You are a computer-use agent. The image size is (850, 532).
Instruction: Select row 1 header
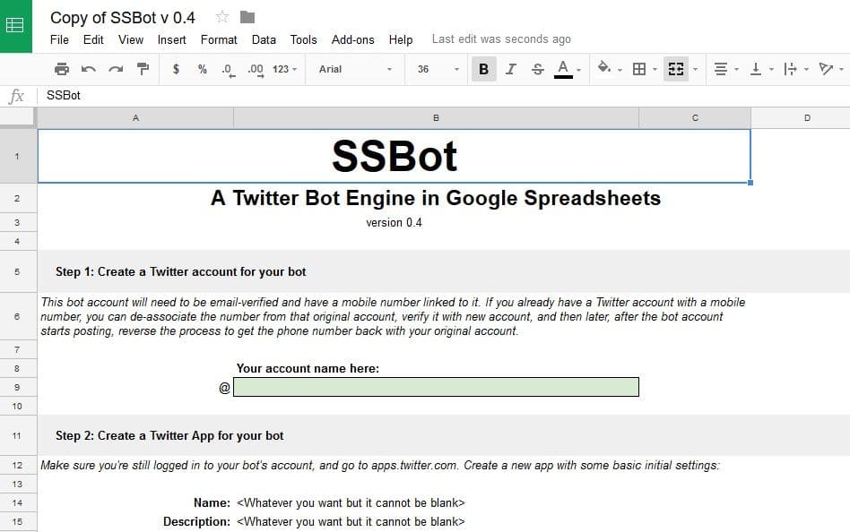click(17, 156)
